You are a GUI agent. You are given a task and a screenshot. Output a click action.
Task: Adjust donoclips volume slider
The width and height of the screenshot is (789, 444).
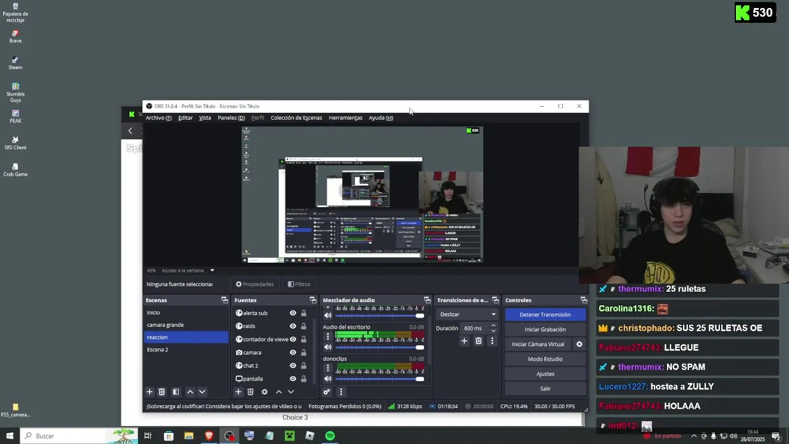point(380,379)
